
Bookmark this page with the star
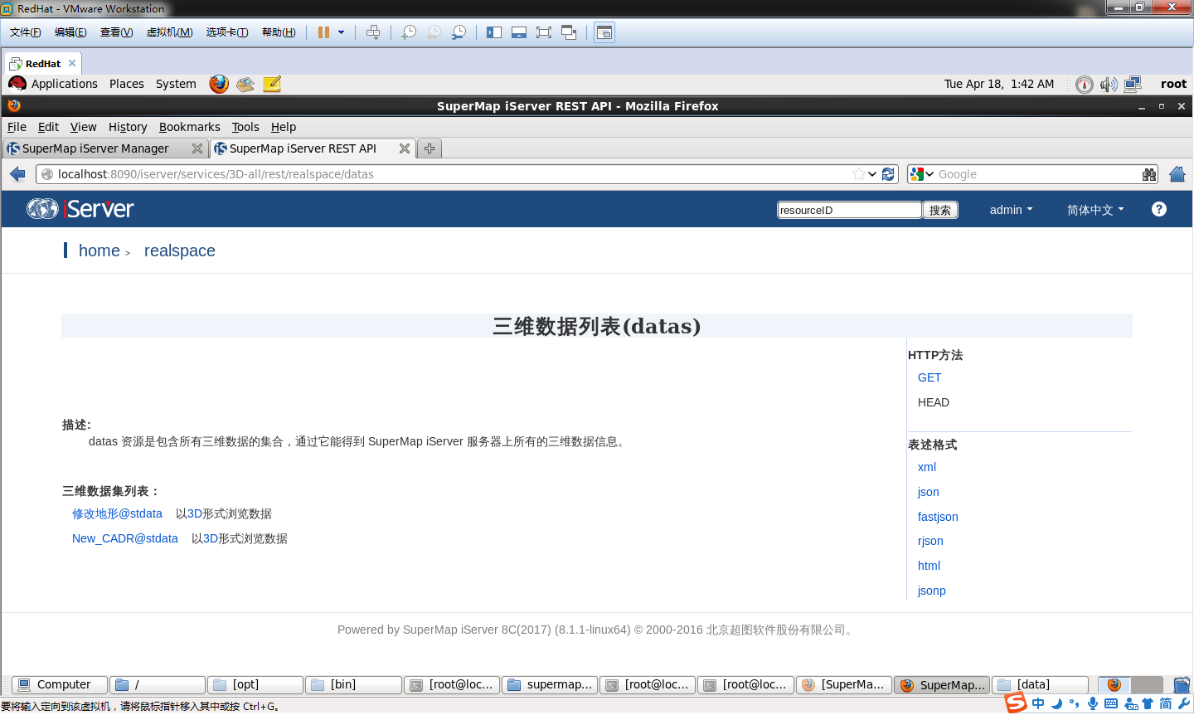click(x=859, y=174)
